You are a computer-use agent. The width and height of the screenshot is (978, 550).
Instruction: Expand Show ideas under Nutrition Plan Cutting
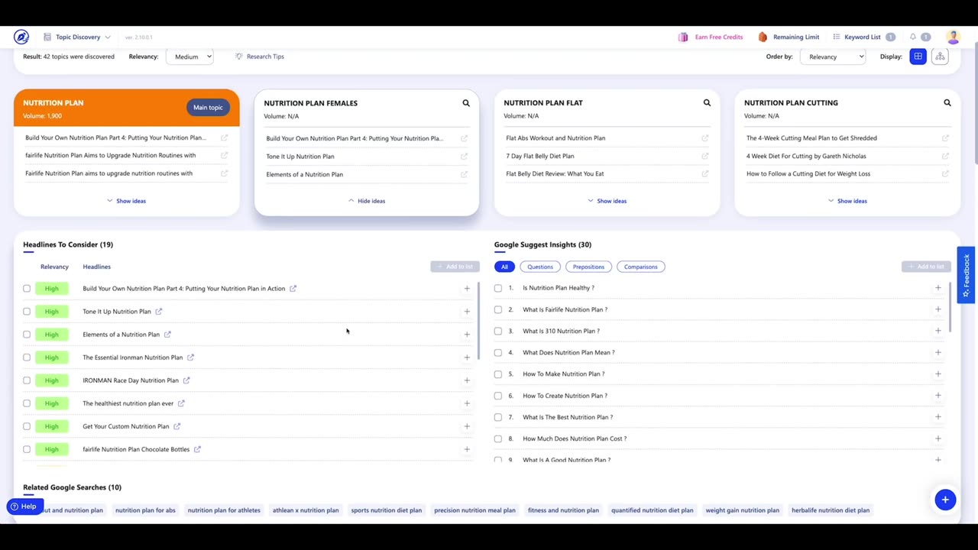pyautogui.click(x=847, y=201)
